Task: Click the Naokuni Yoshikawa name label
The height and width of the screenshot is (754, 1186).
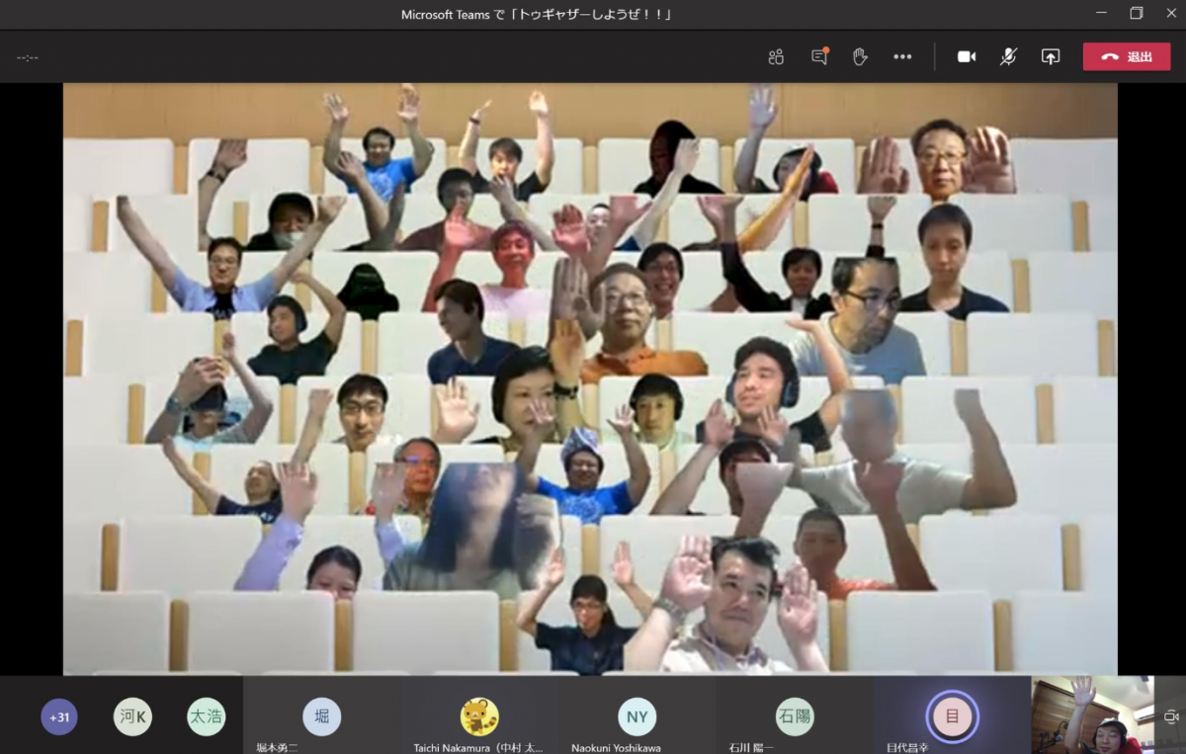Action: [617, 748]
